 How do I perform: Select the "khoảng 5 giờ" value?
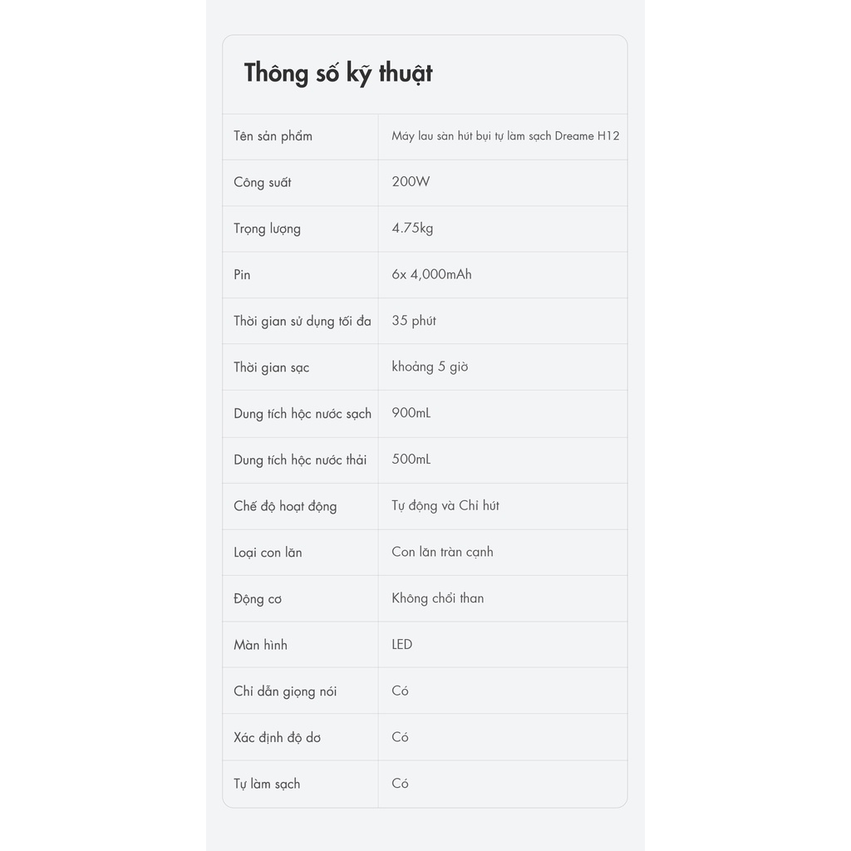(430, 366)
